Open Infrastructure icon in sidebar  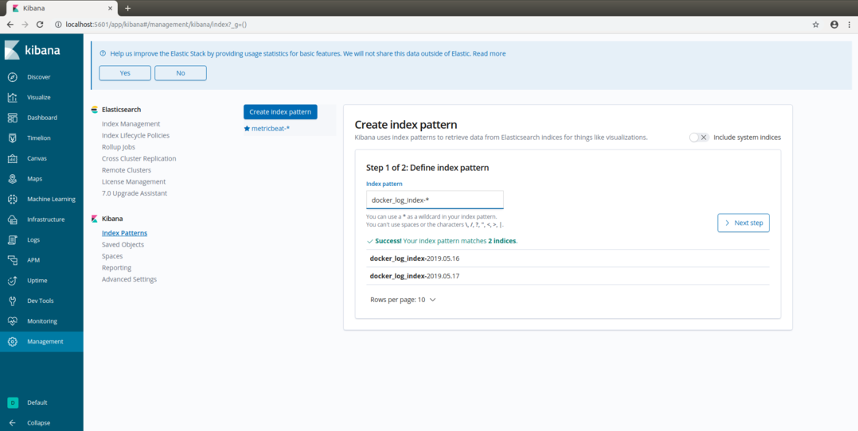[x=12, y=219]
